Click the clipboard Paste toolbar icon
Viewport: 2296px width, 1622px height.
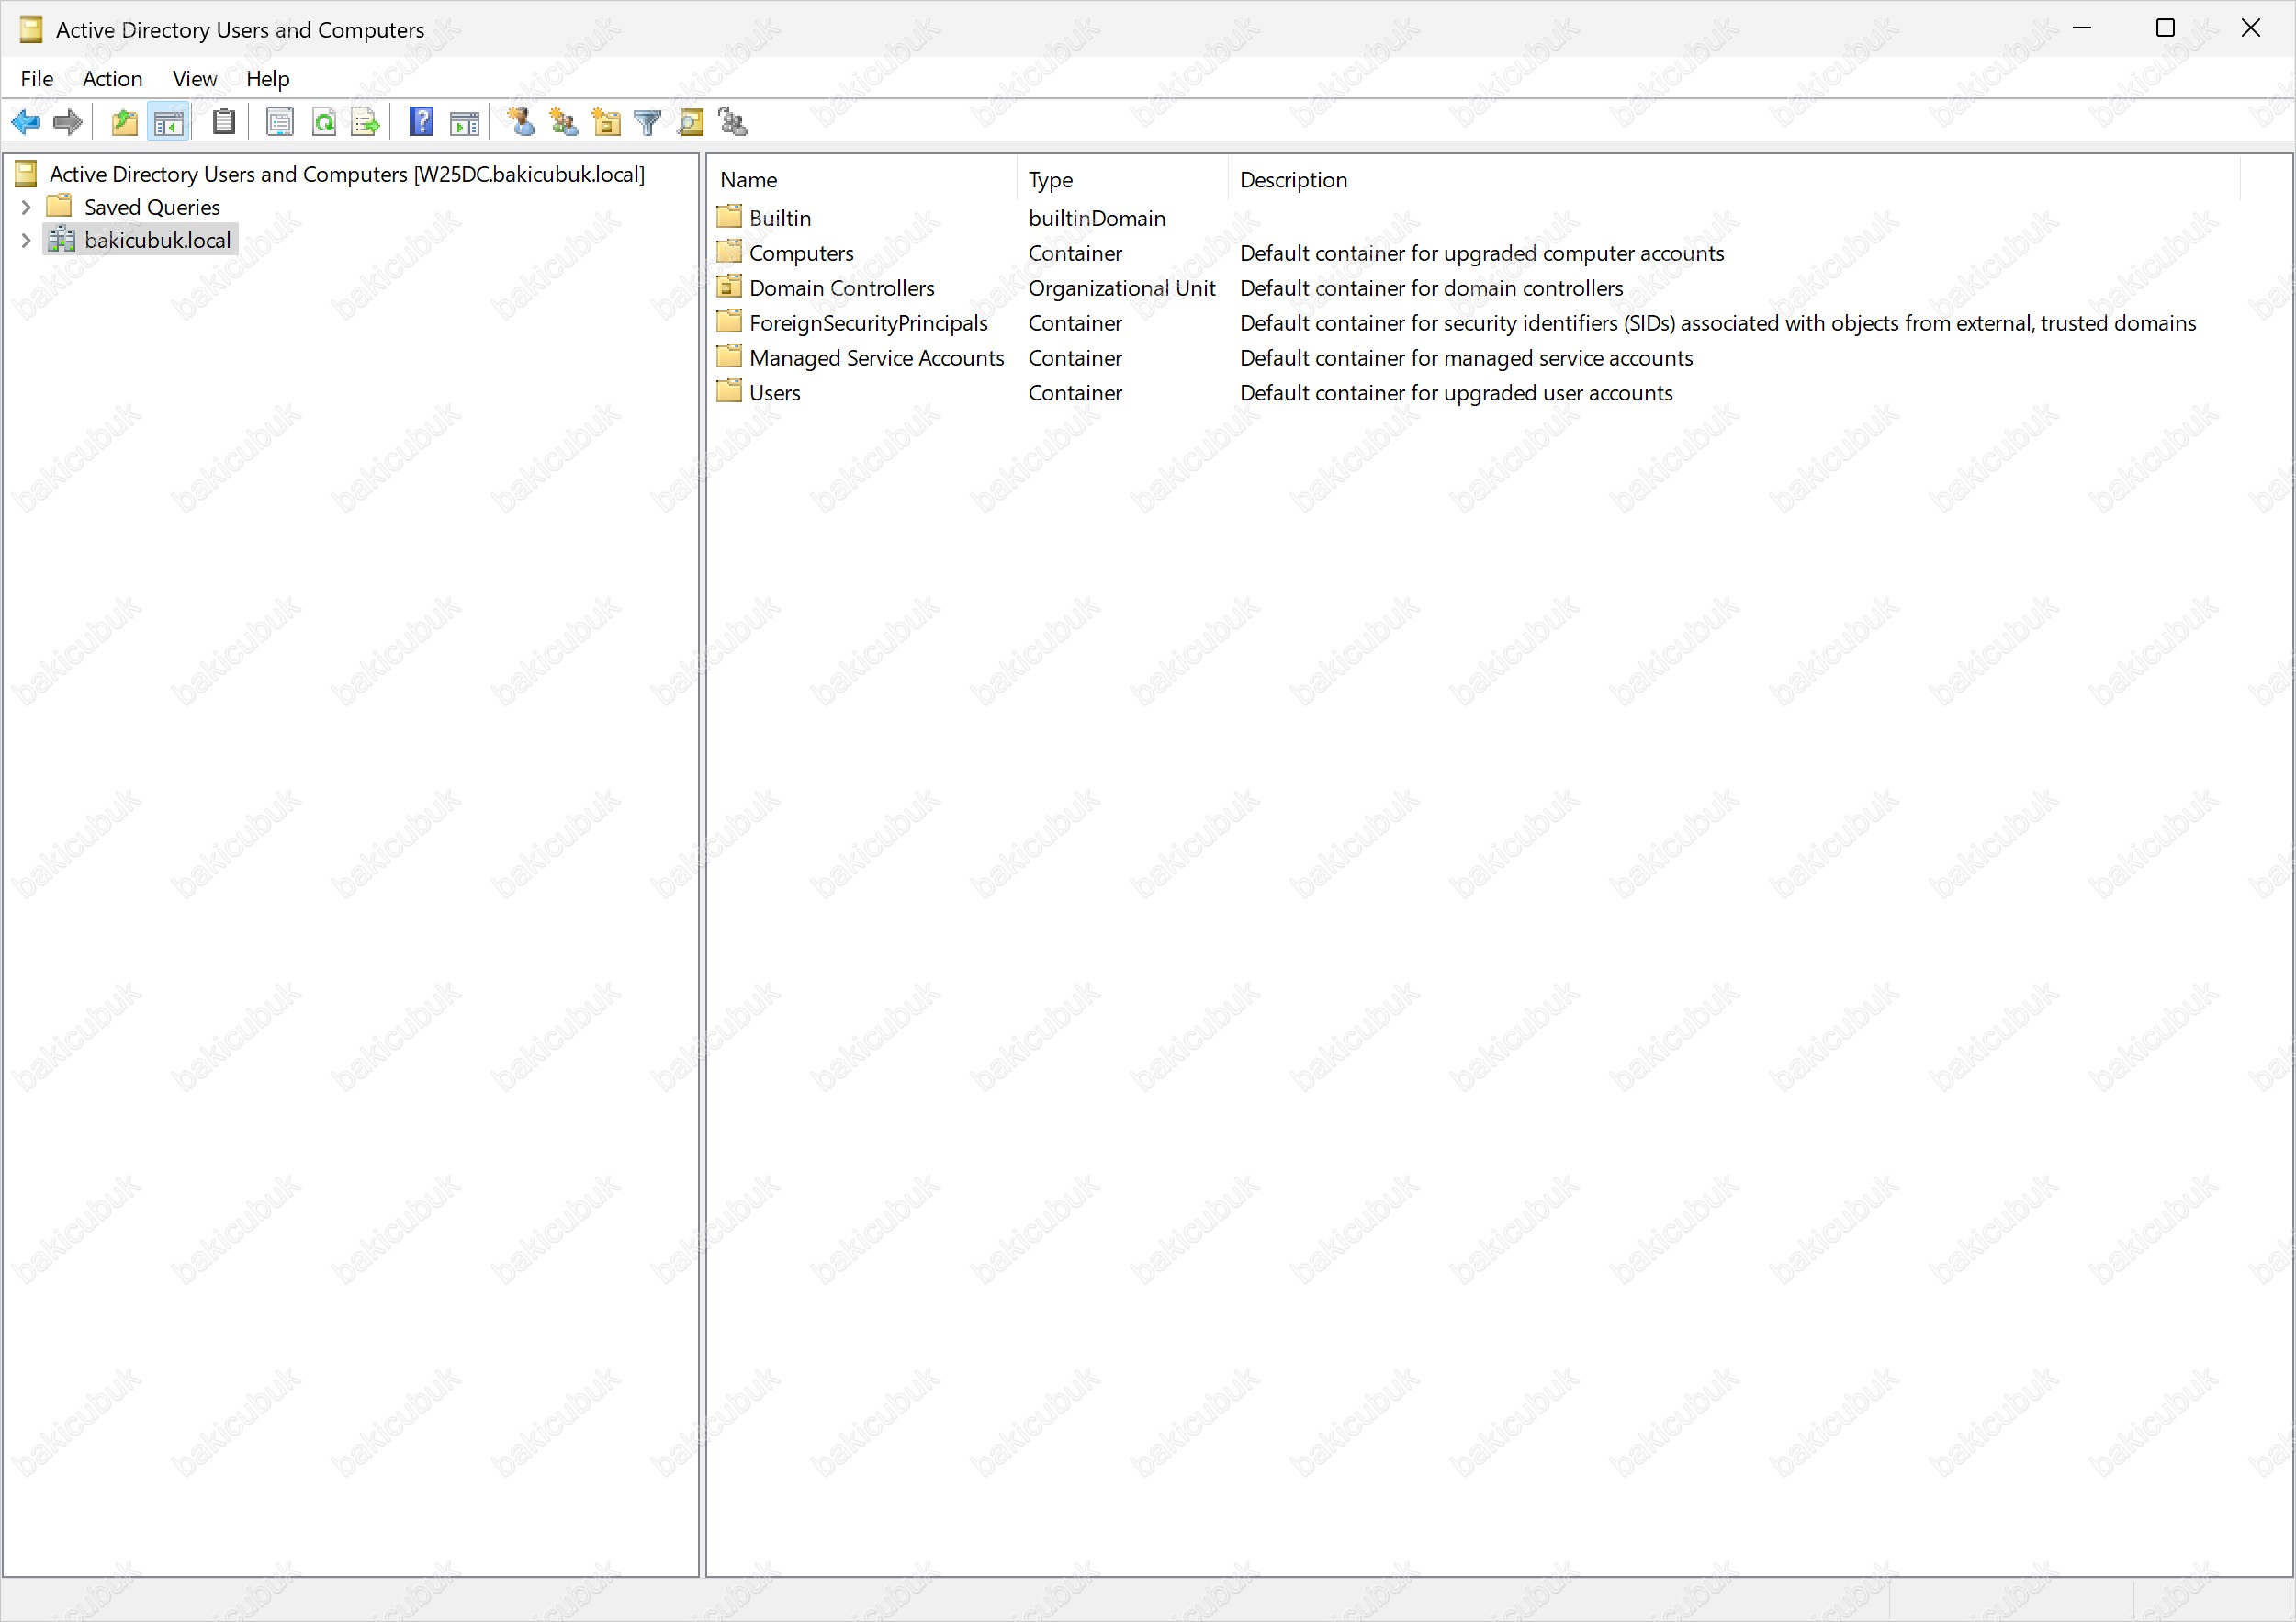[x=224, y=123]
